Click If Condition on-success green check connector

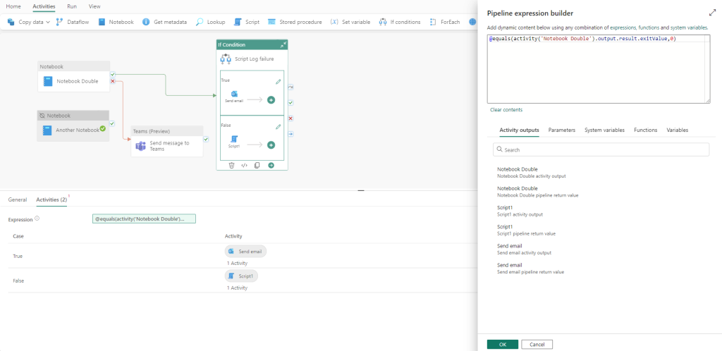tap(290, 103)
